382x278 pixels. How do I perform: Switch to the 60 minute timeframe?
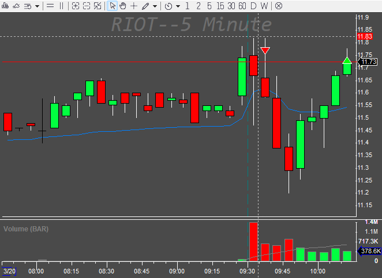pyautogui.click(x=242, y=6)
